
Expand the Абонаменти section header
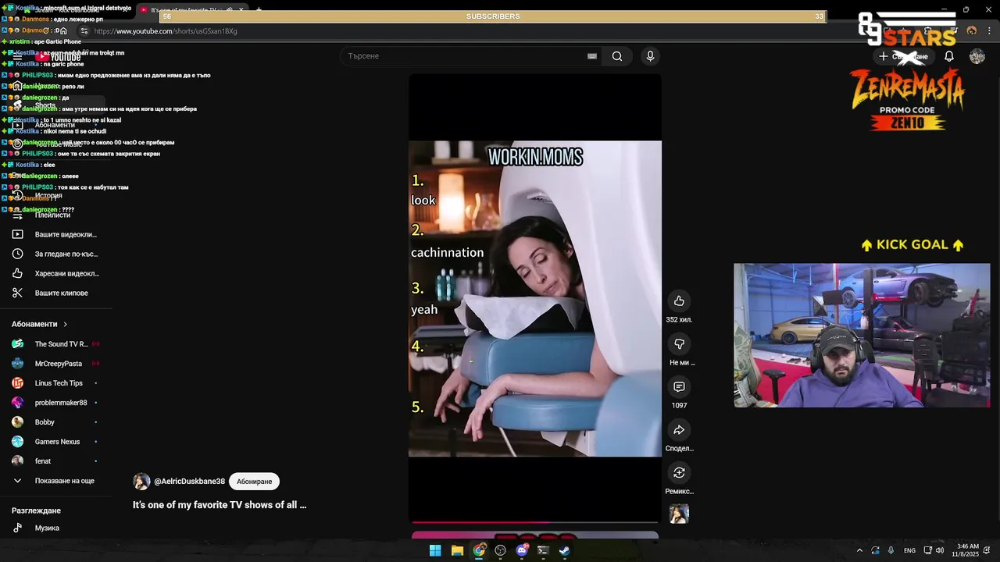[x=40, y=324]
